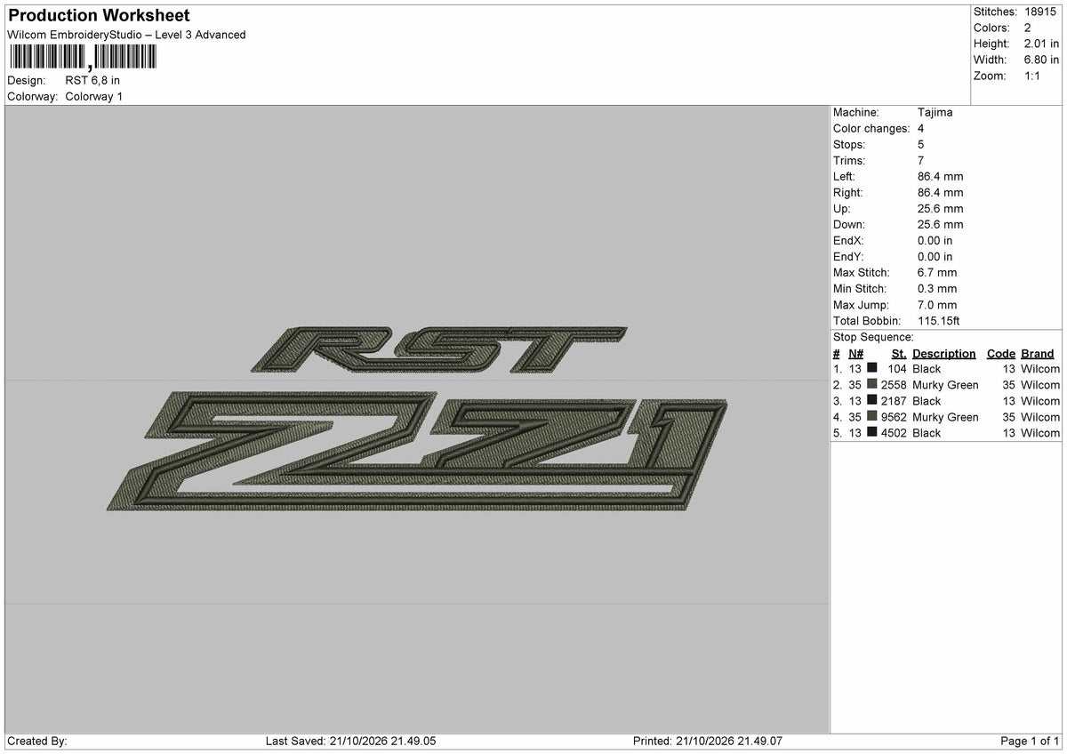Click the Wilcom EmbroideryStudio Level 3 Advanced line
Screen dimensions: 1067x754
[126, 35]
